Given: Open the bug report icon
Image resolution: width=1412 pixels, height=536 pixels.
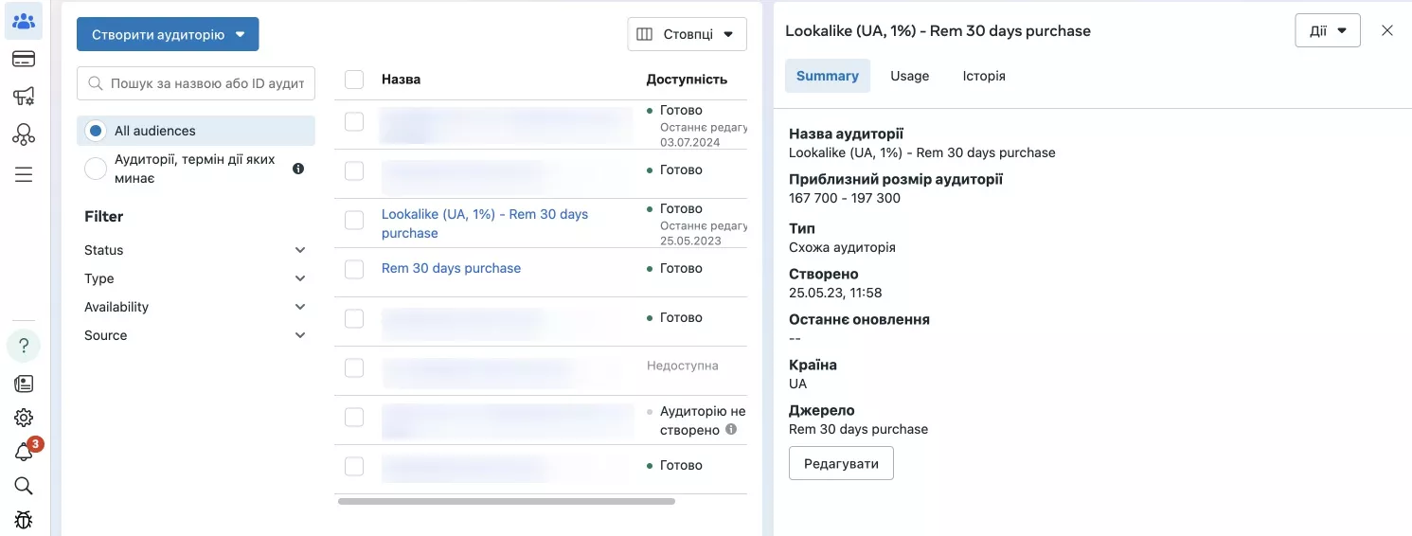Looking at the screenshot, I should point(24,520).
